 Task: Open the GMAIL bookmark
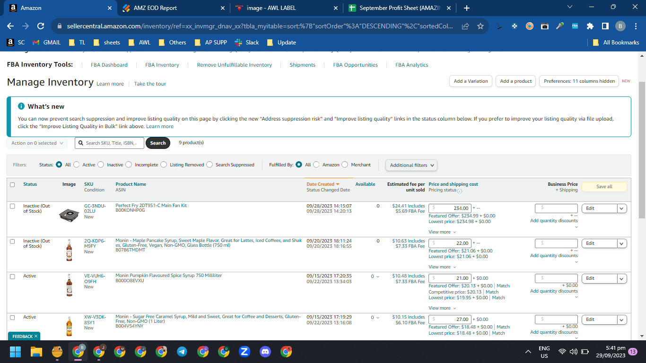coord(46,43)
